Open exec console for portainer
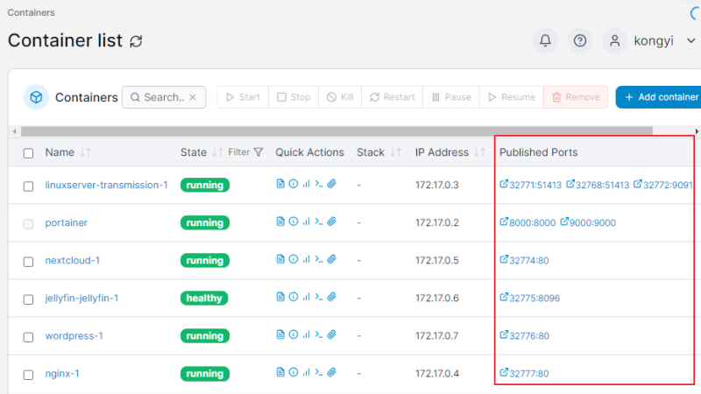701x394 pixels. pos(319,222)
